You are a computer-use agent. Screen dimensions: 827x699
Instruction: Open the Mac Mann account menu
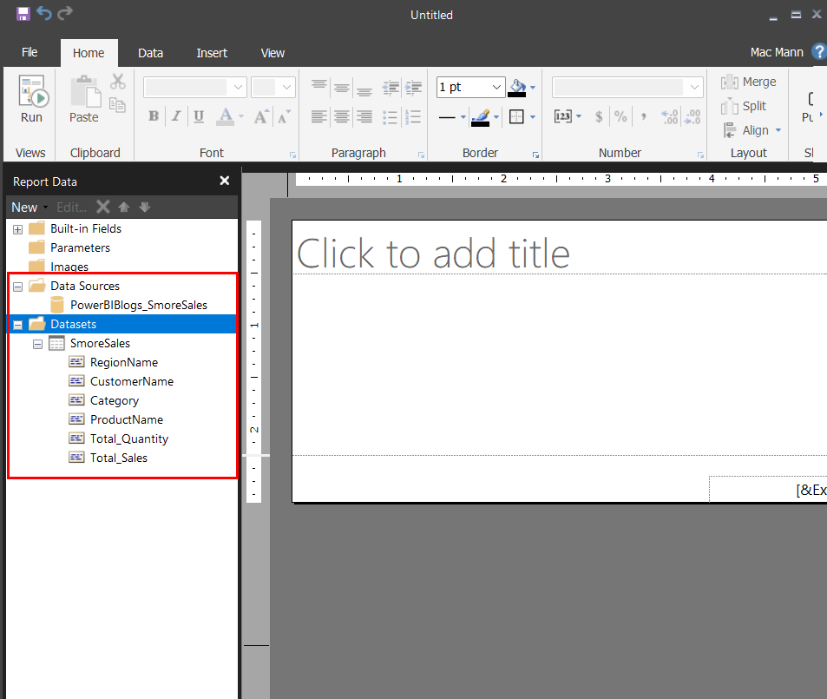(777, 52)
